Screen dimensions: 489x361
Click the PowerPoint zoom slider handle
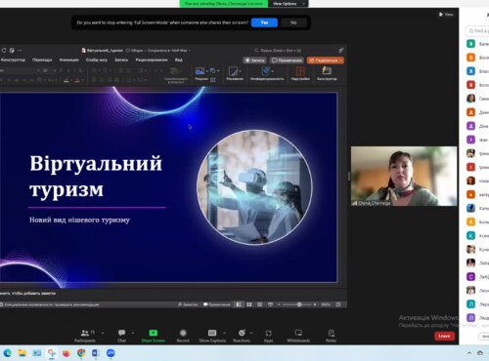299,304
